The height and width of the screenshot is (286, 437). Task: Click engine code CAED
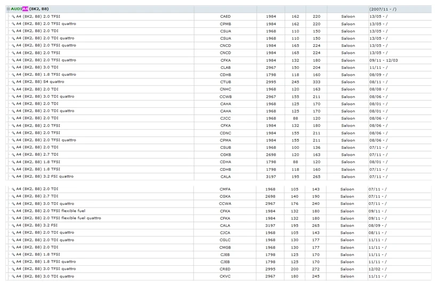[x=225, y=17]
